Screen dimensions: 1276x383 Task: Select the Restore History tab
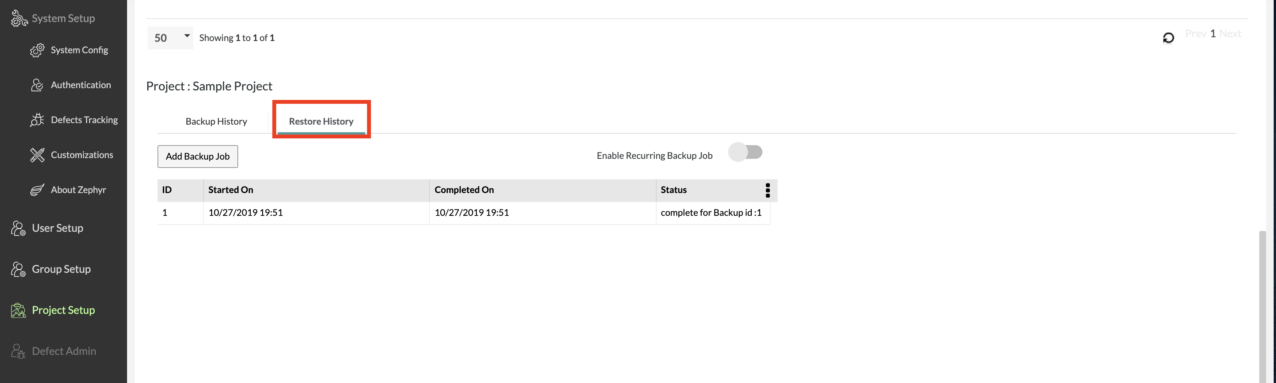pos(321,122)
